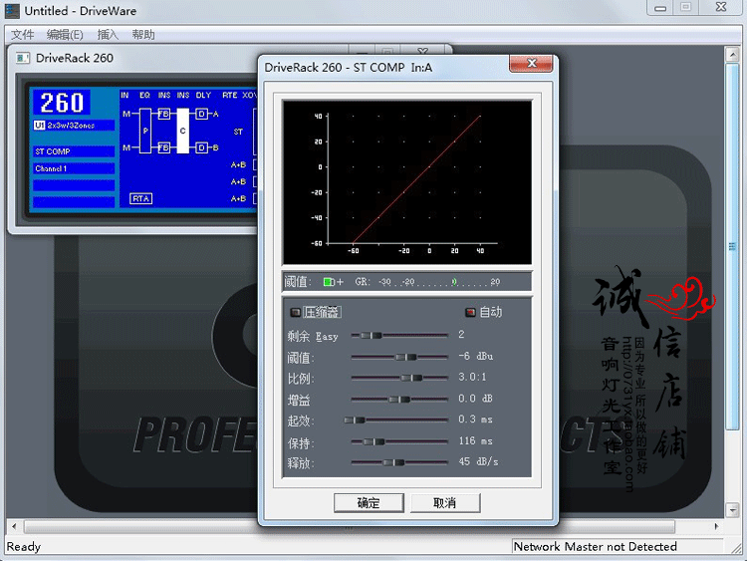Click the Network Master not Detected status
Screen dimensions: 747x561
pyautogui.click(x=595, y=547)
